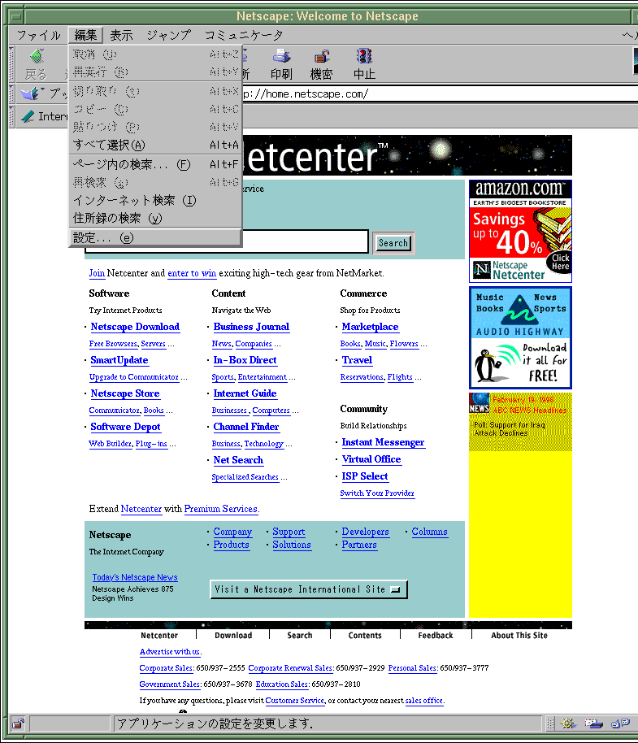Open the Company link in footer box

coord(232,532)
